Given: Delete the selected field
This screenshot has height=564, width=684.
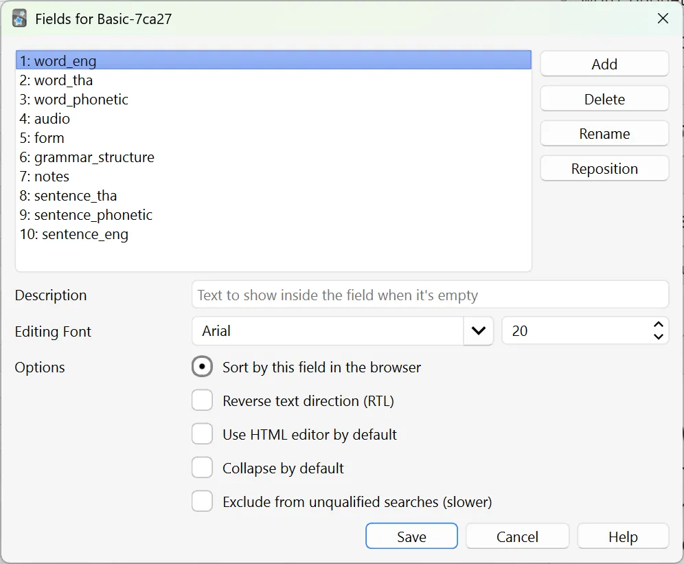Looking at the screenshot, I should (604, 98).
